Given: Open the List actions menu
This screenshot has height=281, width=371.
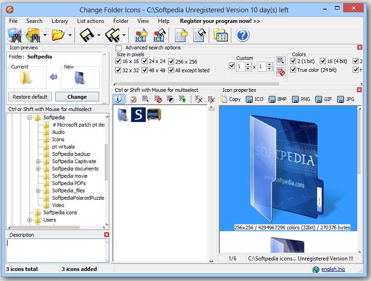Looking at the screenshot, I should click(90, 21).
